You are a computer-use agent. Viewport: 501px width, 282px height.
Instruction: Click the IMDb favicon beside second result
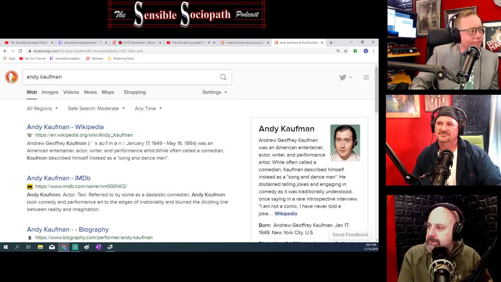(x=30, y=186)
